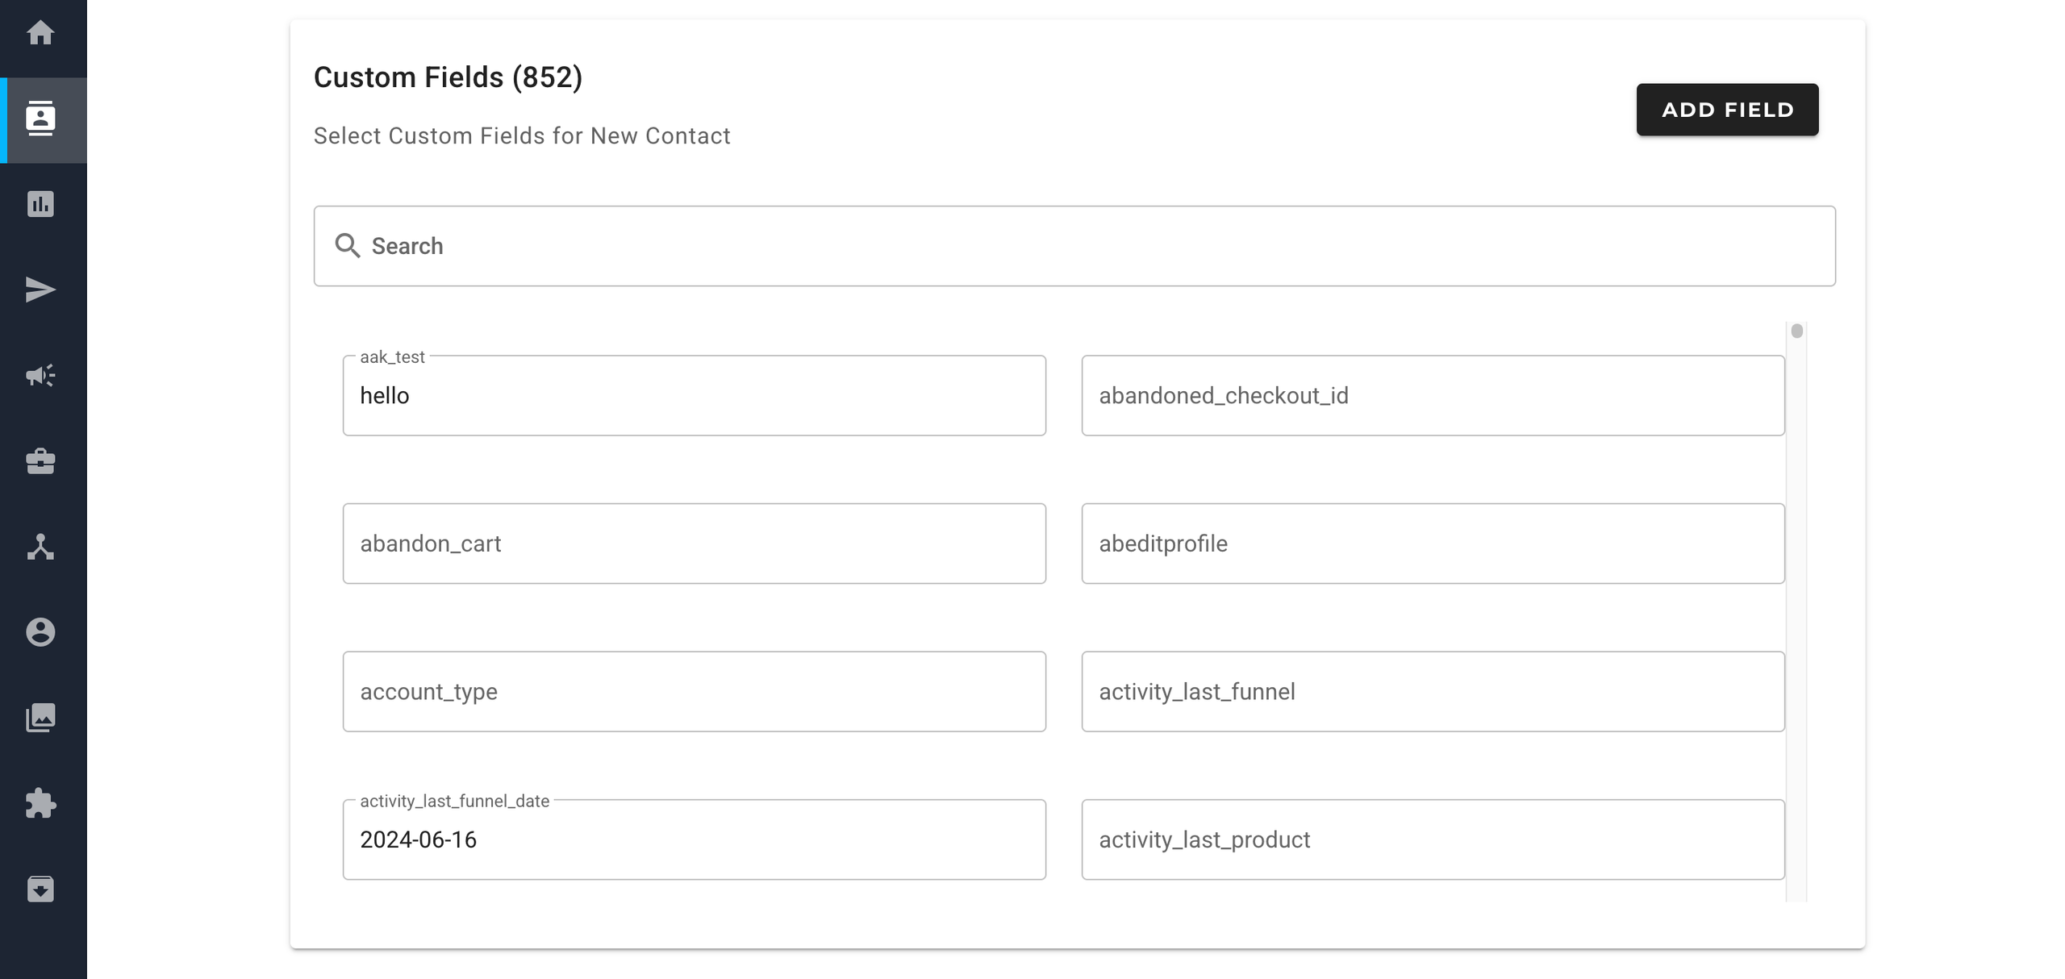Open the Home icon in sidebar

(x=40, y=33)
